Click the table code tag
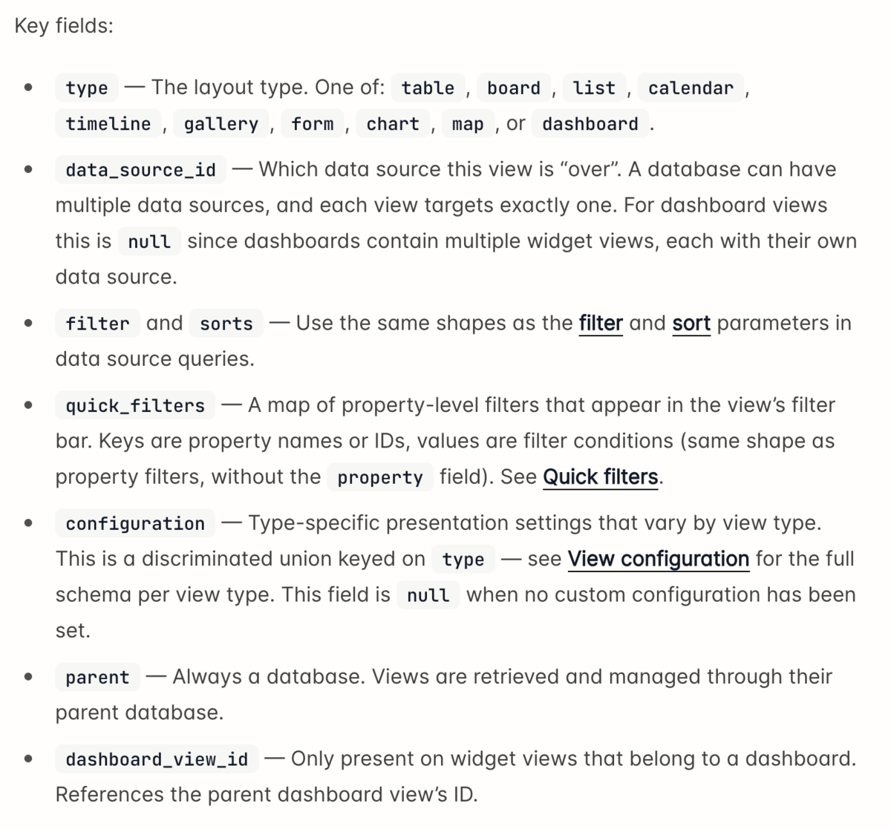Viewport: 891px width, 829px height. point(428,88)
